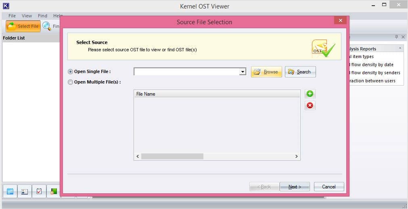The width and height of the screenshot is (408, 209).
Task: Collapse the Analysis Reports section arrow
Action: pyautogui.click(x=400, y=49)
